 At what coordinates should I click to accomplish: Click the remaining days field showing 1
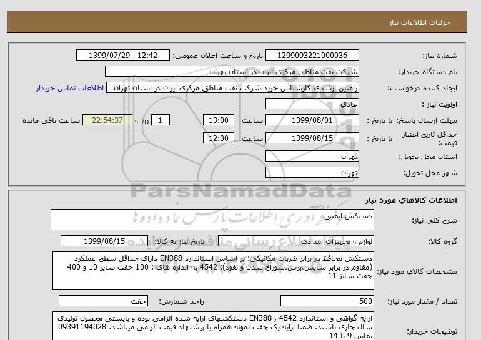[x=161, y=120]
